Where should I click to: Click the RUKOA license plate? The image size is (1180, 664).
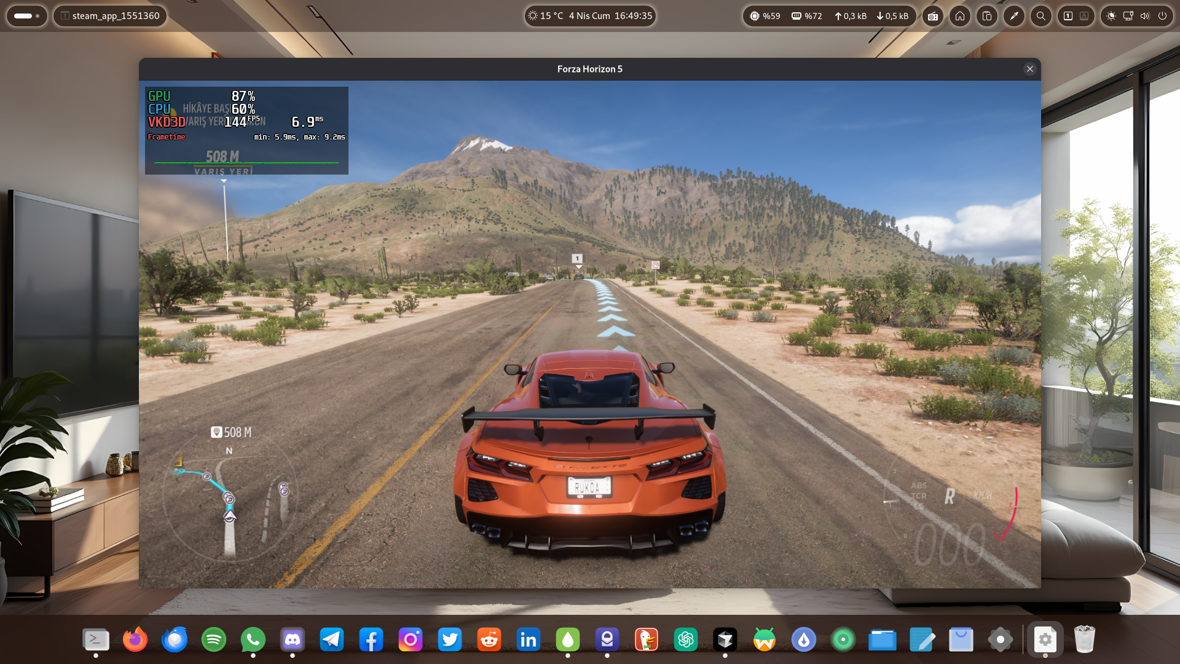pyautogui.click(x=589, y=488)
